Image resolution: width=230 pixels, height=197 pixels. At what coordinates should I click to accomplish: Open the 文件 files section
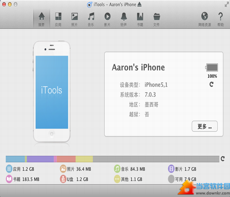pyautogui.click(x=156, y=19)
